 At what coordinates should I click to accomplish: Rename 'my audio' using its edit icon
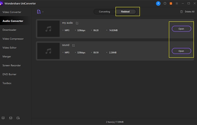tap(77, 23)
